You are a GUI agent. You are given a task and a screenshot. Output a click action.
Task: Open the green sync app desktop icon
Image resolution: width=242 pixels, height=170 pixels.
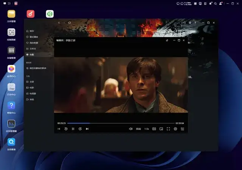click(x=50, y=14)
